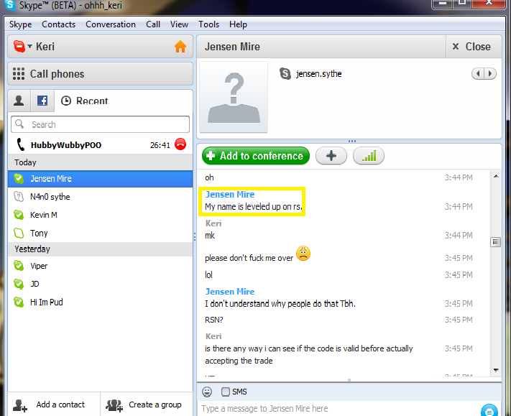Open the HubbyWubbyPOO active call entry
This screenshot has width=511, height=416.
100,145
